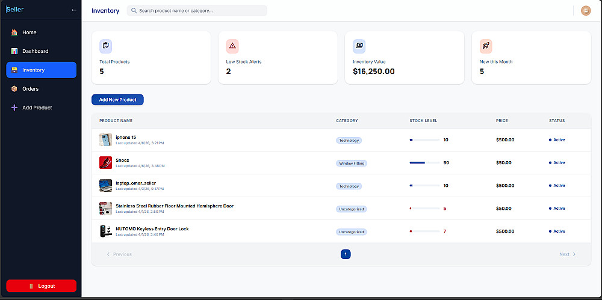
Task: Click the search magnifier icon
Action: tap(134, 11)
